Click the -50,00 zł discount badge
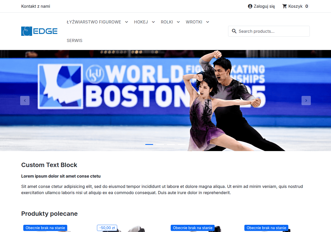 (x=107, y=228)
